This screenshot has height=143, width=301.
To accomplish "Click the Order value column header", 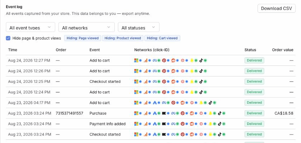I will click(282, 50).
